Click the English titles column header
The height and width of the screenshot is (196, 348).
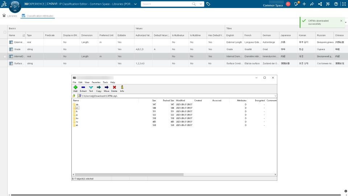pyautogui.click(x=234, y=35)
